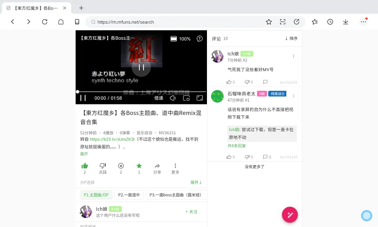This screenshot has height=227, width=378.
Task: Open options menu for Ich娘 comment
Action: click(293, 56)
